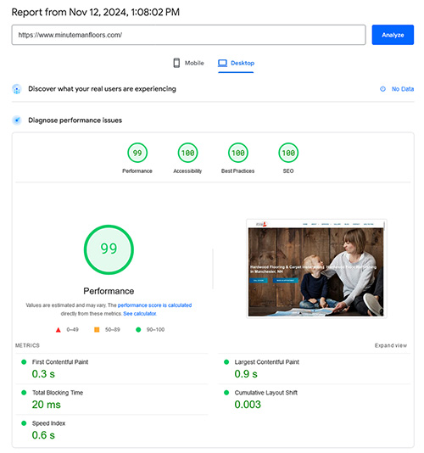
Task: Click the Diagnose performance issues icon
Action: click(17, 120)
